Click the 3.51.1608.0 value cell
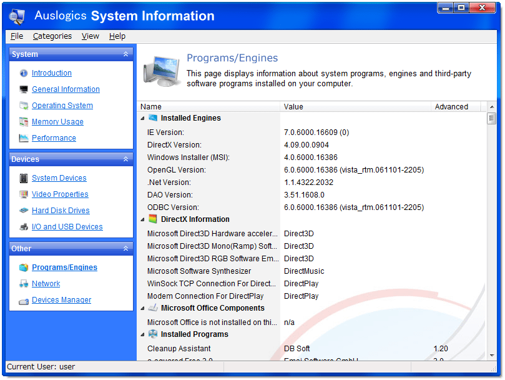The height and width of the screenshot is (380, 505). pos(304,195)
